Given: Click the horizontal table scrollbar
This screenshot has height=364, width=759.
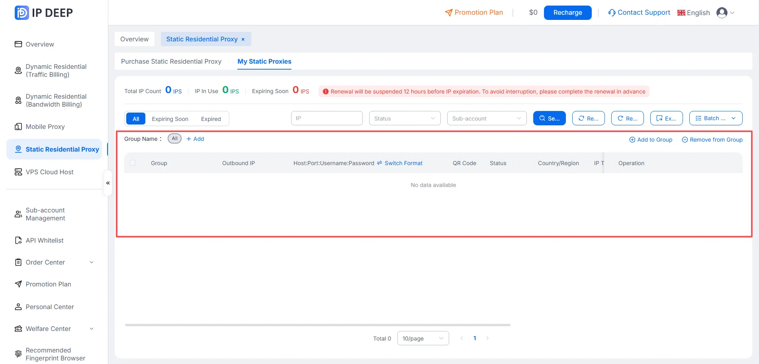Looking at the screenshot, I should (318, 325).
